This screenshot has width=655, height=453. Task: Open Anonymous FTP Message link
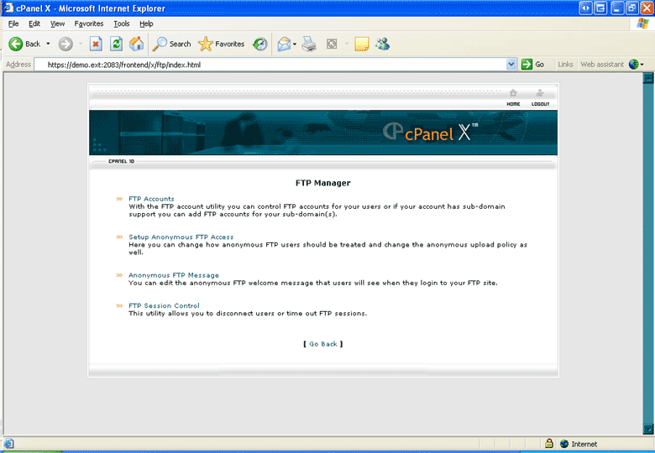point(173,275)
